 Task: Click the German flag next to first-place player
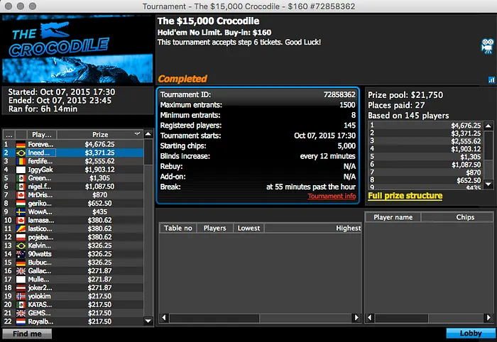(21, 144)
